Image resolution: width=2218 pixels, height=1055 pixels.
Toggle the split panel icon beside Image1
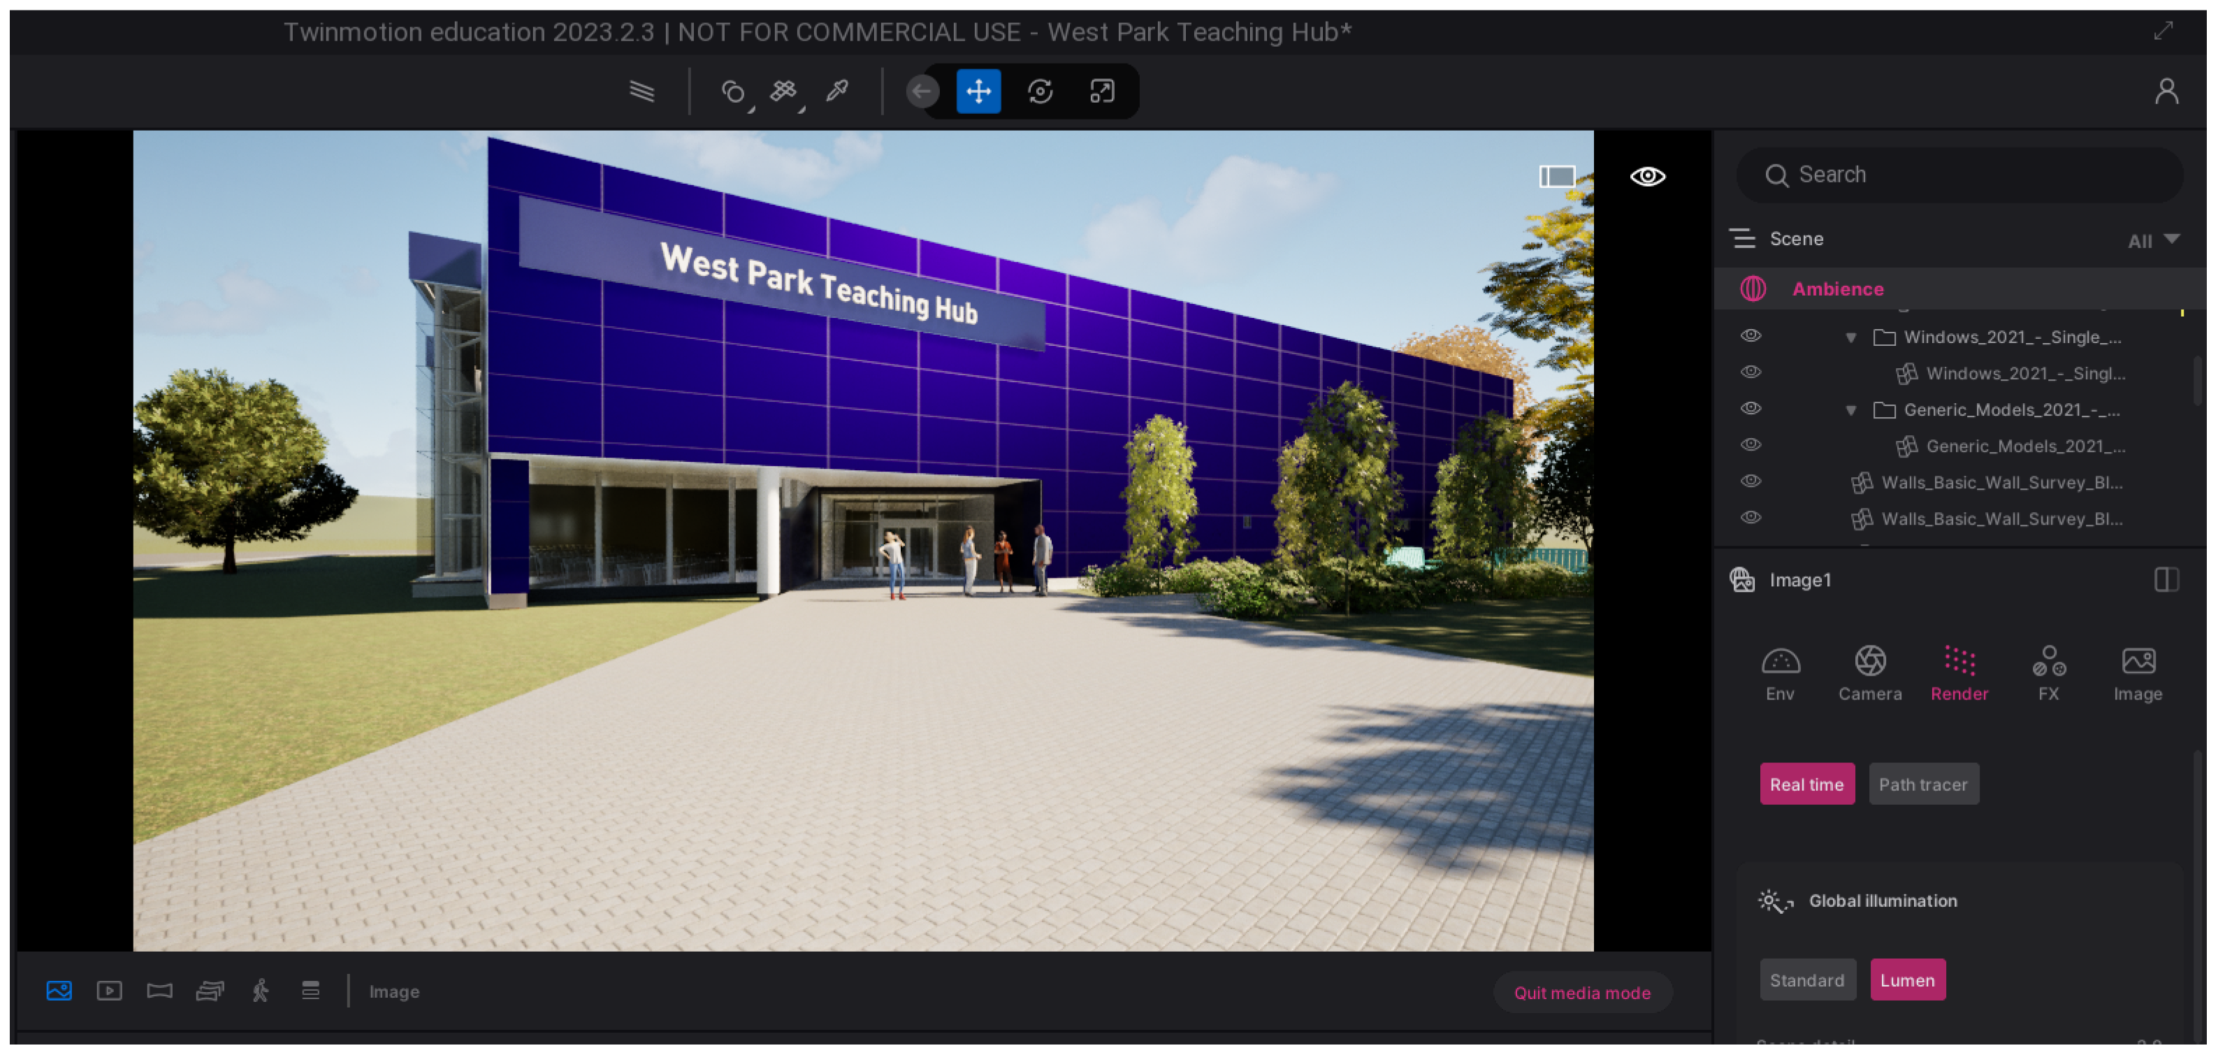[x=2166, y=580]
